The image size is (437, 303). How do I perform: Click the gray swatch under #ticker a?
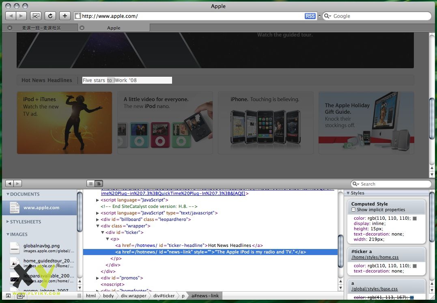[415, 266]
